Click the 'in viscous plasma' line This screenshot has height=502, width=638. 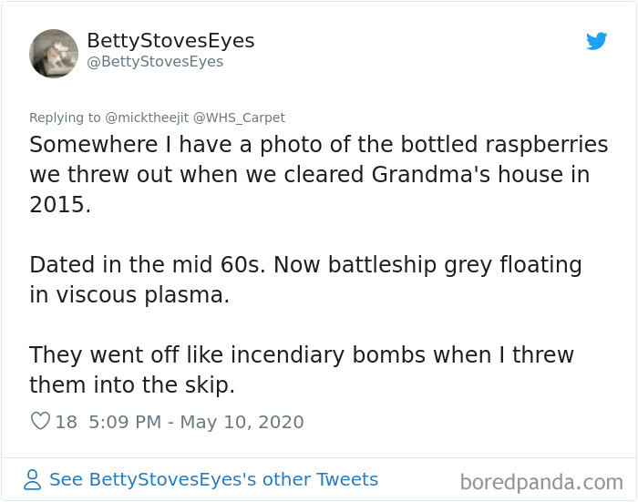pos(129,295)
